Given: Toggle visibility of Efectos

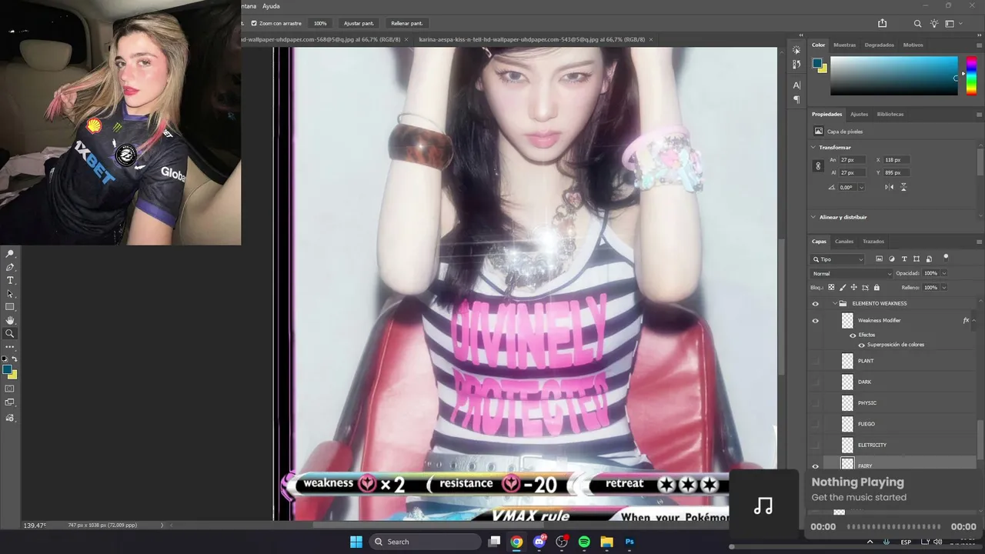Looking at the screenshot, I should (x=853, y=335).
